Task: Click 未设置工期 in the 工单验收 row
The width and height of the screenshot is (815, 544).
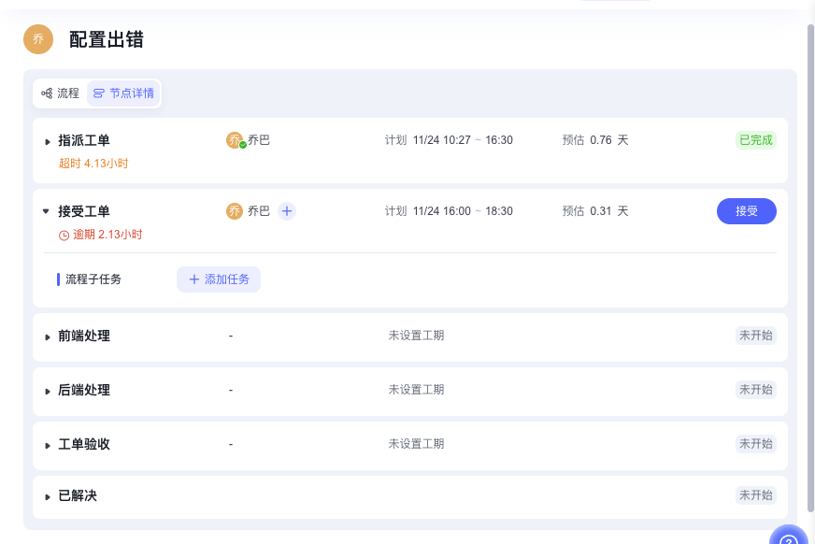Action: tap(416, 444)
